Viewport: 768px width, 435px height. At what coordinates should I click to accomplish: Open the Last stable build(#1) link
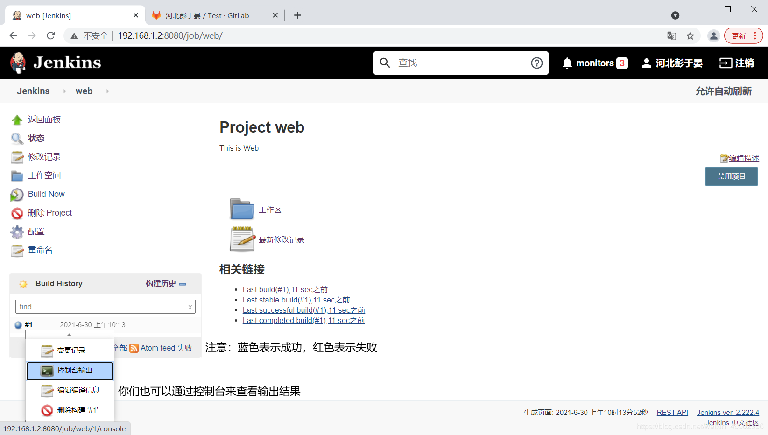[296, 300]
